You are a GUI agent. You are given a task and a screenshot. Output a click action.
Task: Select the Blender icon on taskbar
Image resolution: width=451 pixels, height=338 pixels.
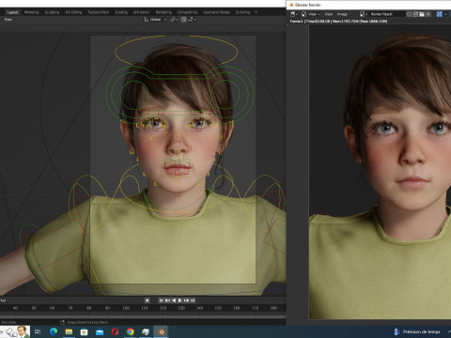[161, 331]
